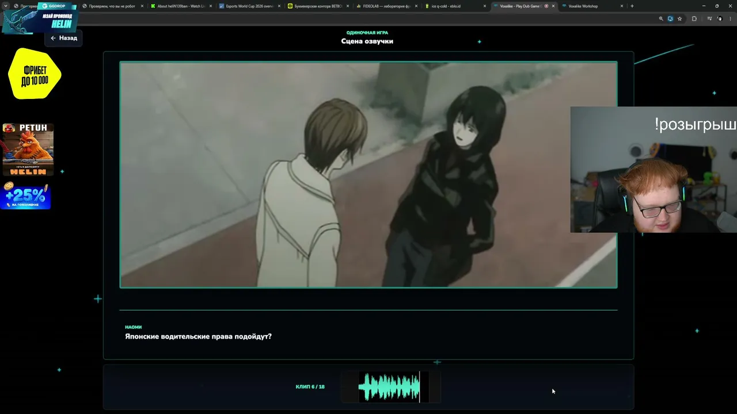Click the waveform playhead marker line
Image resolution: width=737 pixels, height=414 pixels.
click(x=420, y=386)
